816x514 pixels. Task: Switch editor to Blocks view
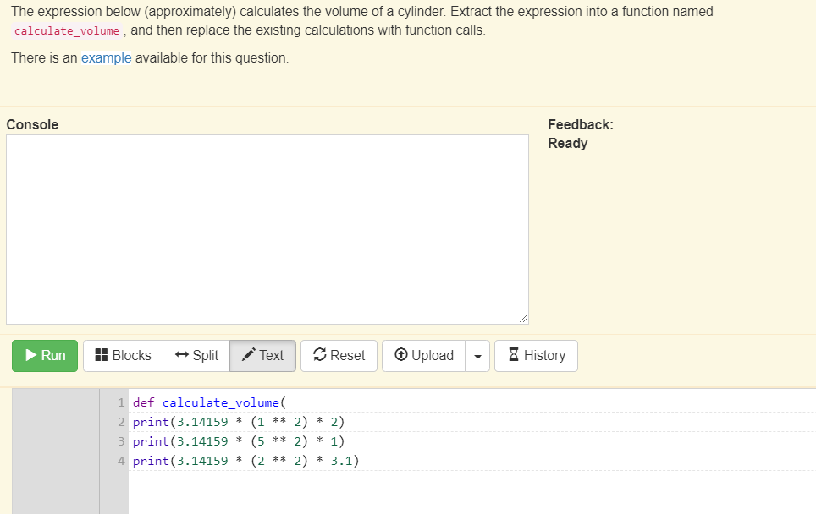click(x=124, y=356)
